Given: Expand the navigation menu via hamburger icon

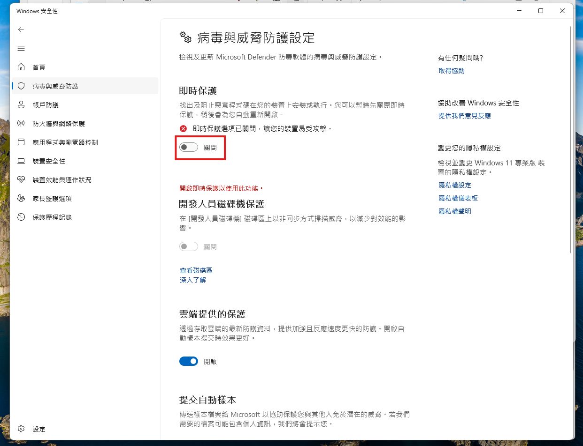Looking at the screenshot, I should (x=21, y=48).
